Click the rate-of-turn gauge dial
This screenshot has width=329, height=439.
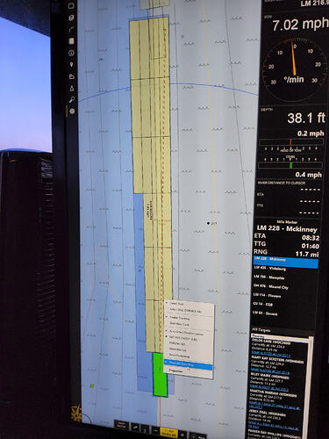click(294, 69)
